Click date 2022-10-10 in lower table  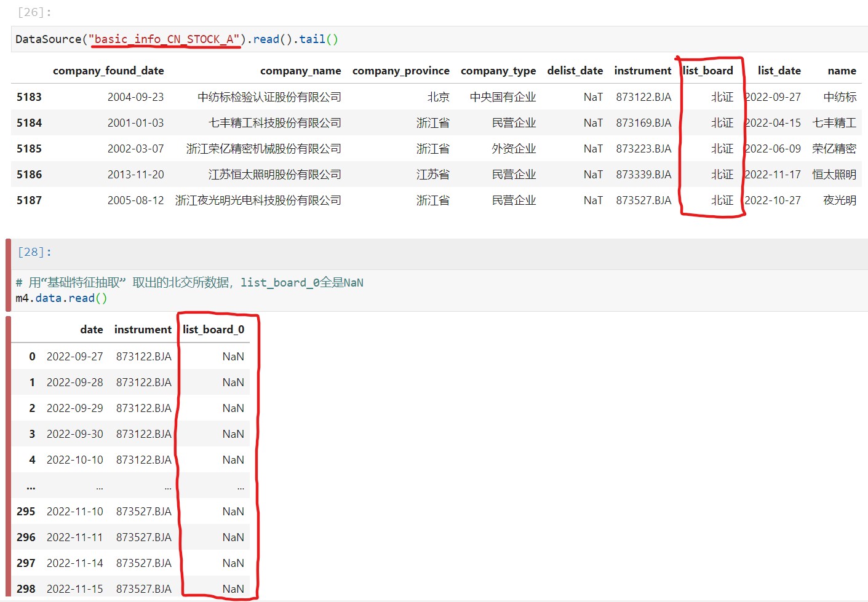pyautogui.click(x=75, y=460)
